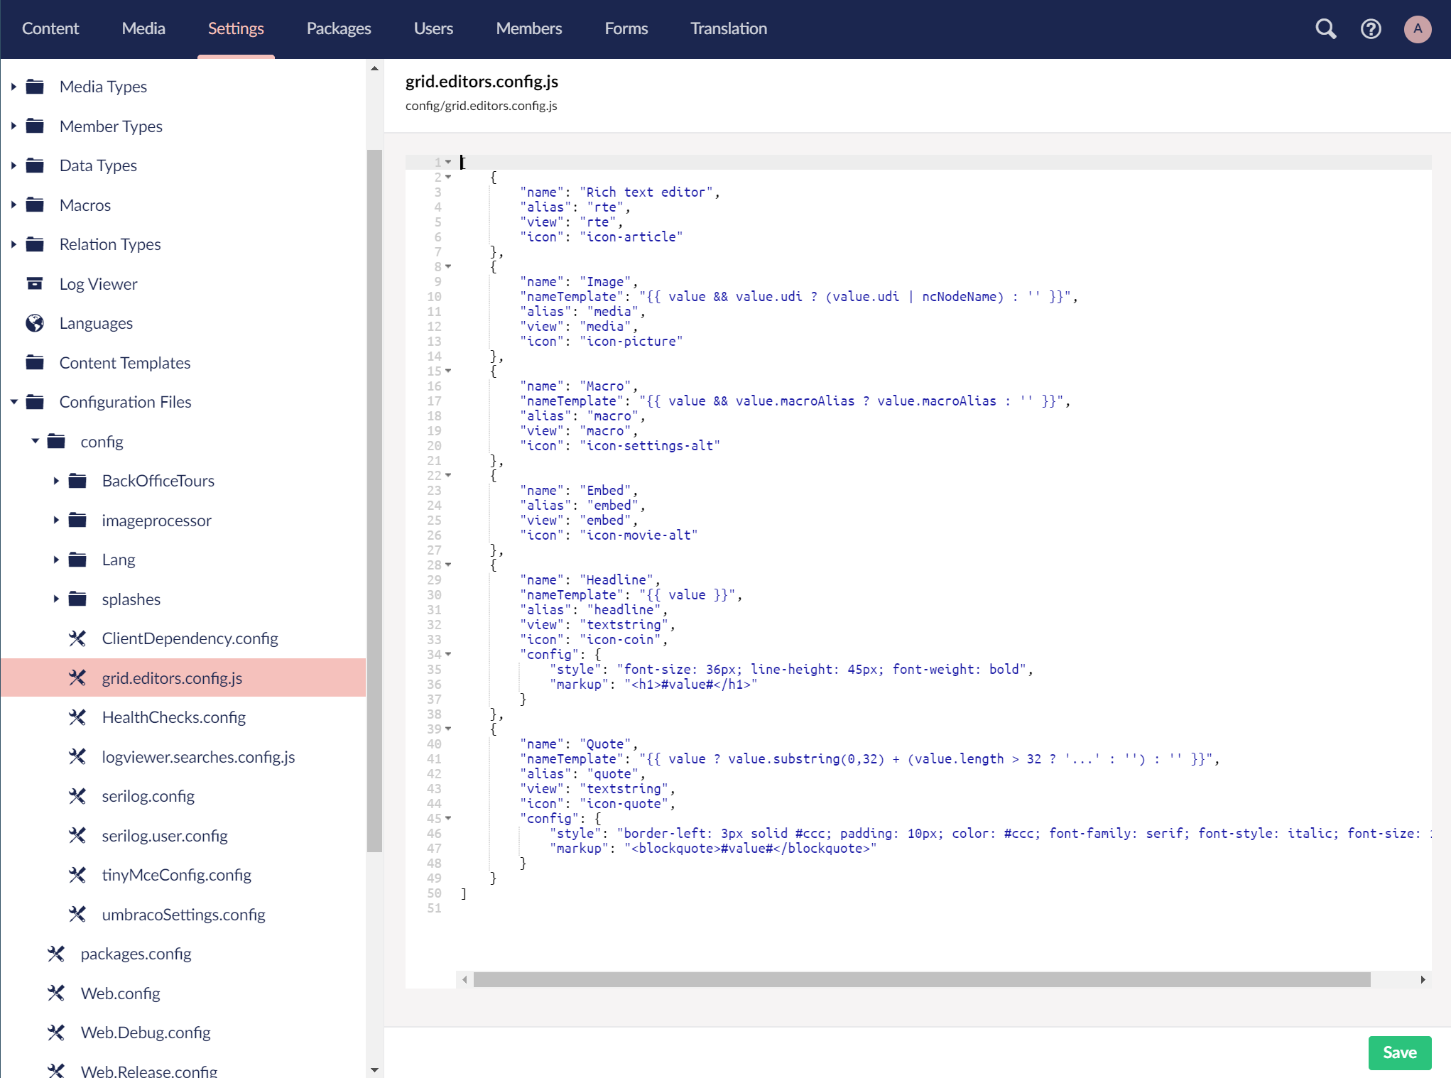Screen dimensions: 1451x1078
Task: Fold code block at line 34
Action: (448, 655)
